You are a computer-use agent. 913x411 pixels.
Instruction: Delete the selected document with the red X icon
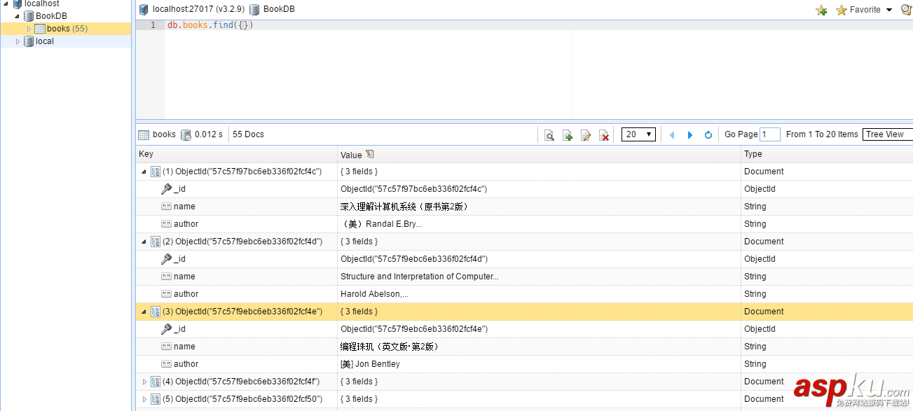point(604,134)
